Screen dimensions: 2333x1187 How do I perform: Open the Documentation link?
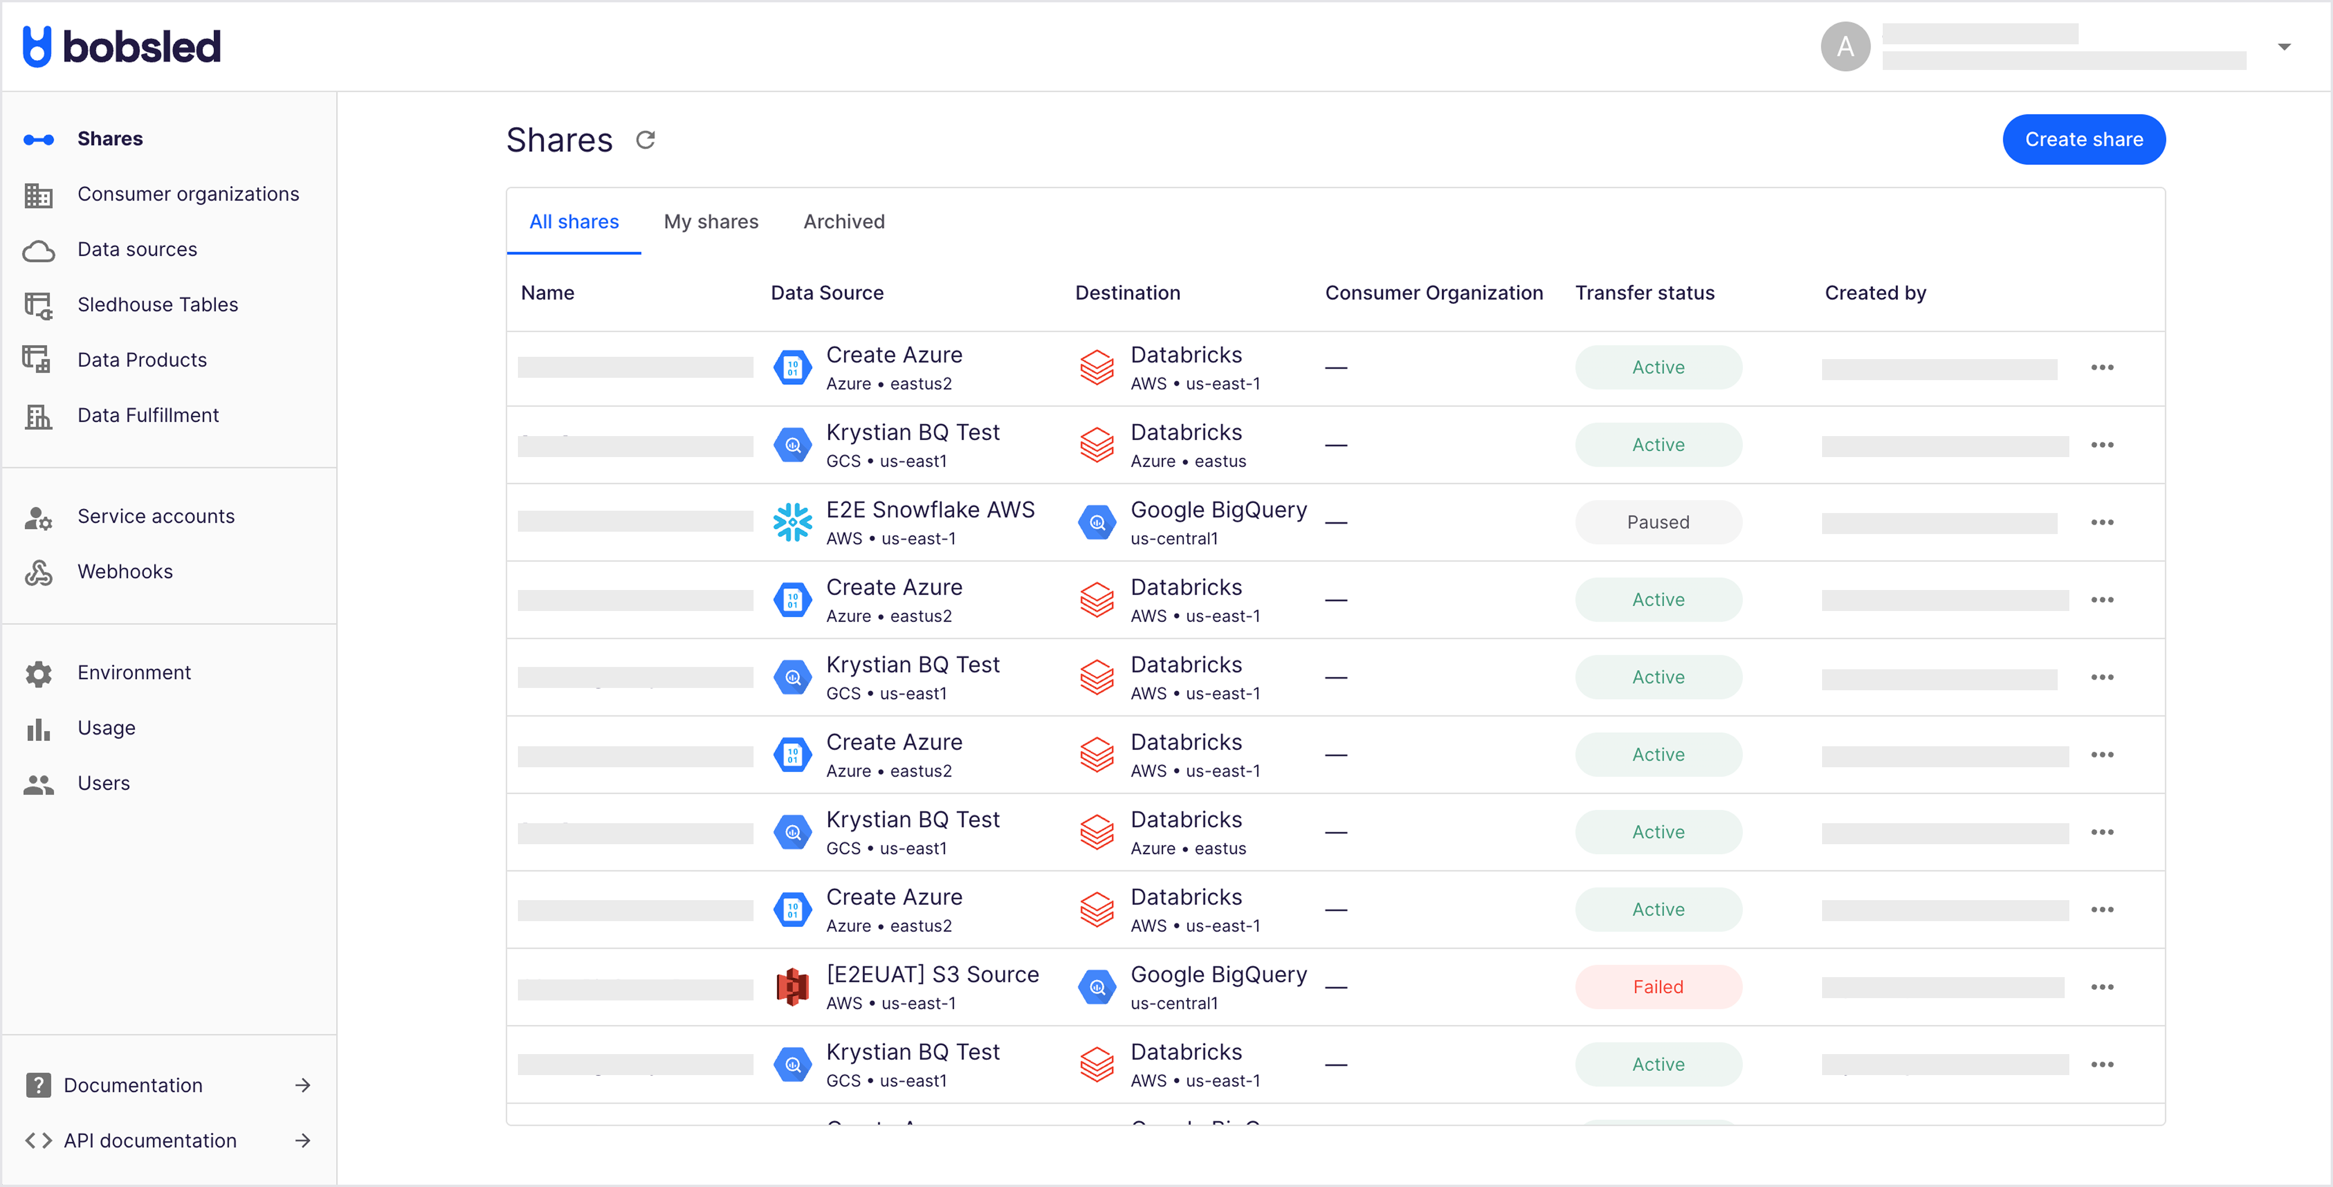coord(133,1085)
